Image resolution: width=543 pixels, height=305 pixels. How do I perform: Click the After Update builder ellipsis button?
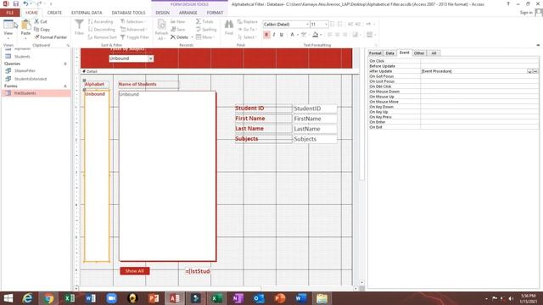[535, 71]
